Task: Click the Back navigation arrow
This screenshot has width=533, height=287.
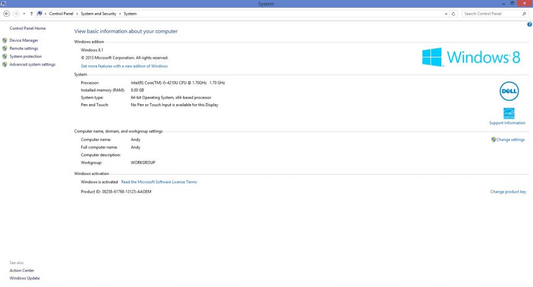Action: 6,14
